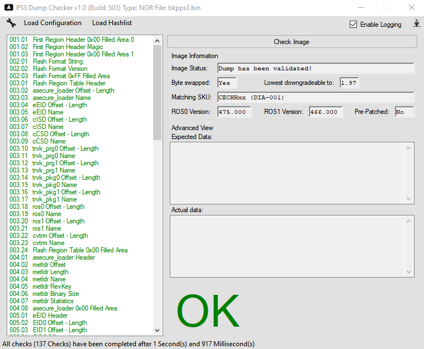
Task: Select 003.16 trvk_pkg1 Offset - Length
Action: click(x=55, y=192)
